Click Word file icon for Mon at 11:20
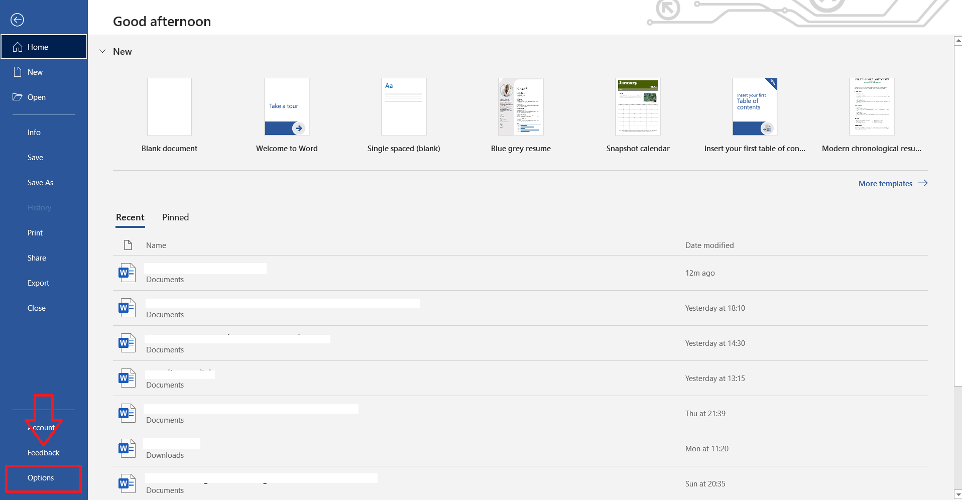The image size is (962, 500). pos(127,448)
